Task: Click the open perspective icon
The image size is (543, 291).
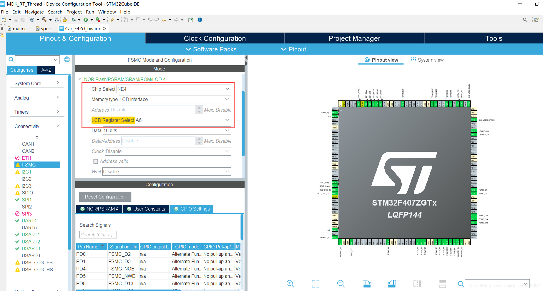Action: [536, 20]
